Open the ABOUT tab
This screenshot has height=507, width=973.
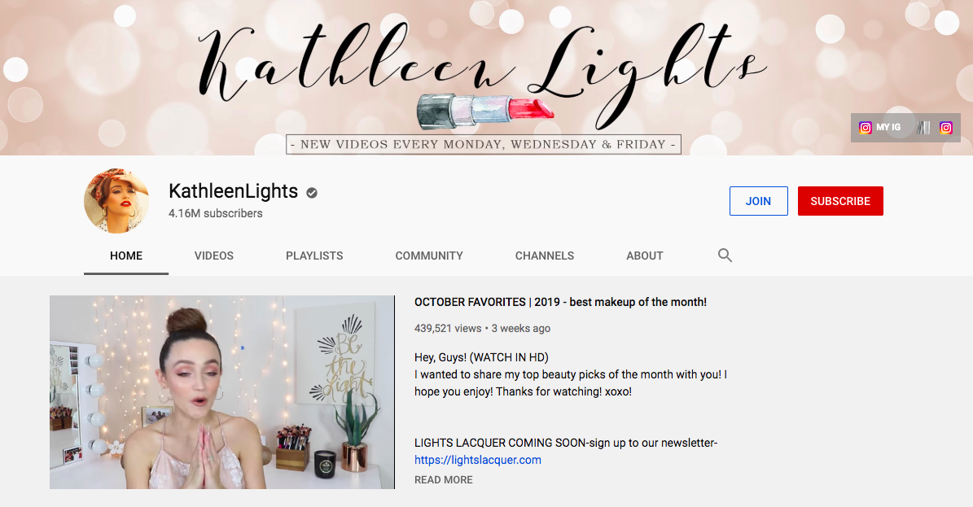point(645,256)
